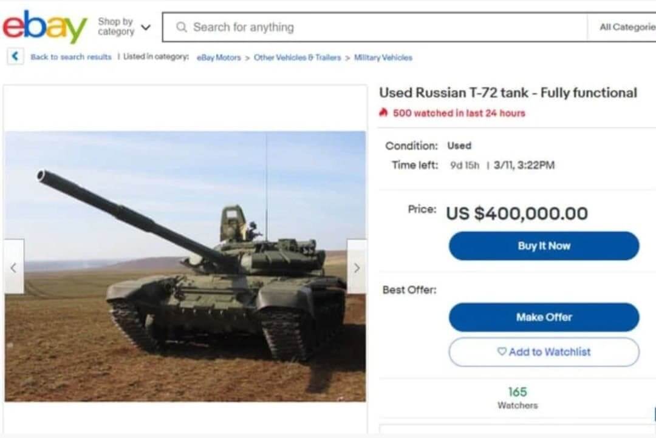This screenshot has height=438, width=656.
Task: Go back to search results
Action: click(x=71, y=57)
